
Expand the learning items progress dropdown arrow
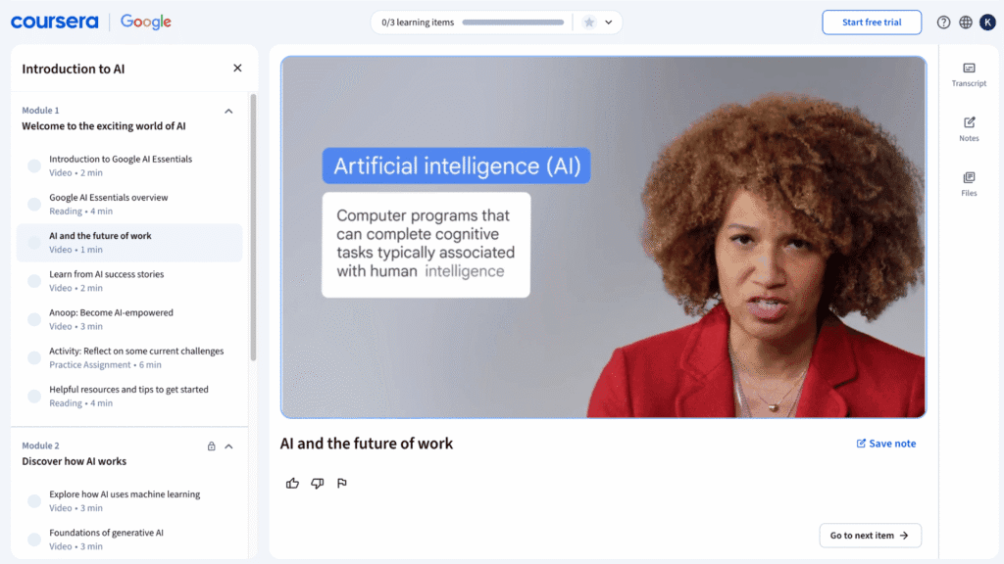click(x=609, y=23)
